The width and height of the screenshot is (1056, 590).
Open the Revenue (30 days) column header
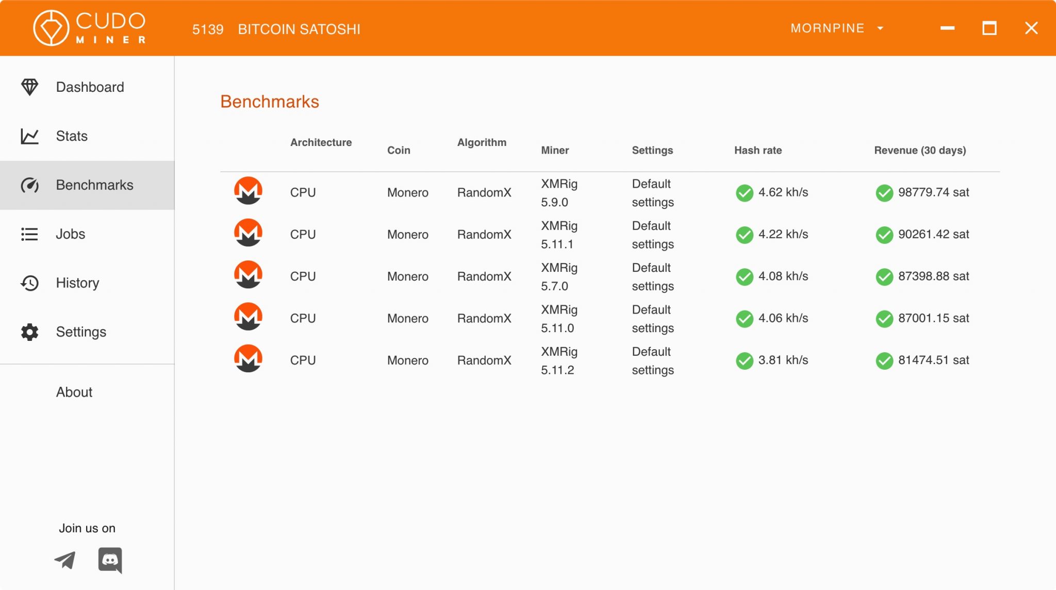[920, 150]
